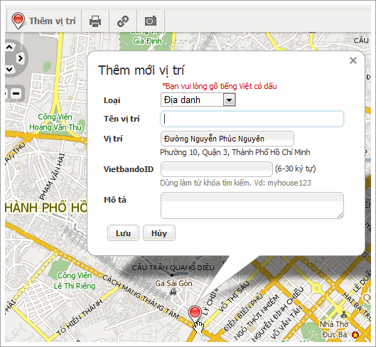Pan map down with arrow control

tap(9, 70)
